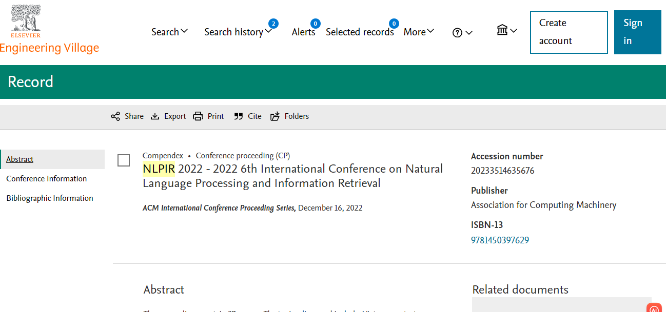Image resolution: width=666 pixels, height=312 pixels.
Task: Open the institution building icon menu
Action: point(507,30)
